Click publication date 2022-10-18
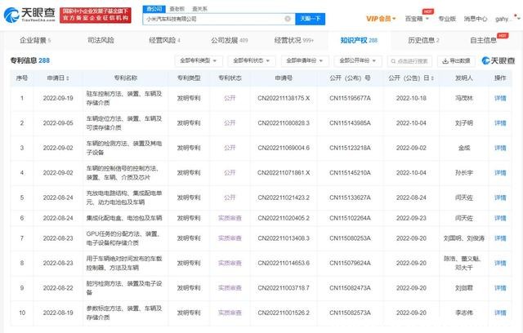This screenshot has height=333, width=523. tap(411, 98)
